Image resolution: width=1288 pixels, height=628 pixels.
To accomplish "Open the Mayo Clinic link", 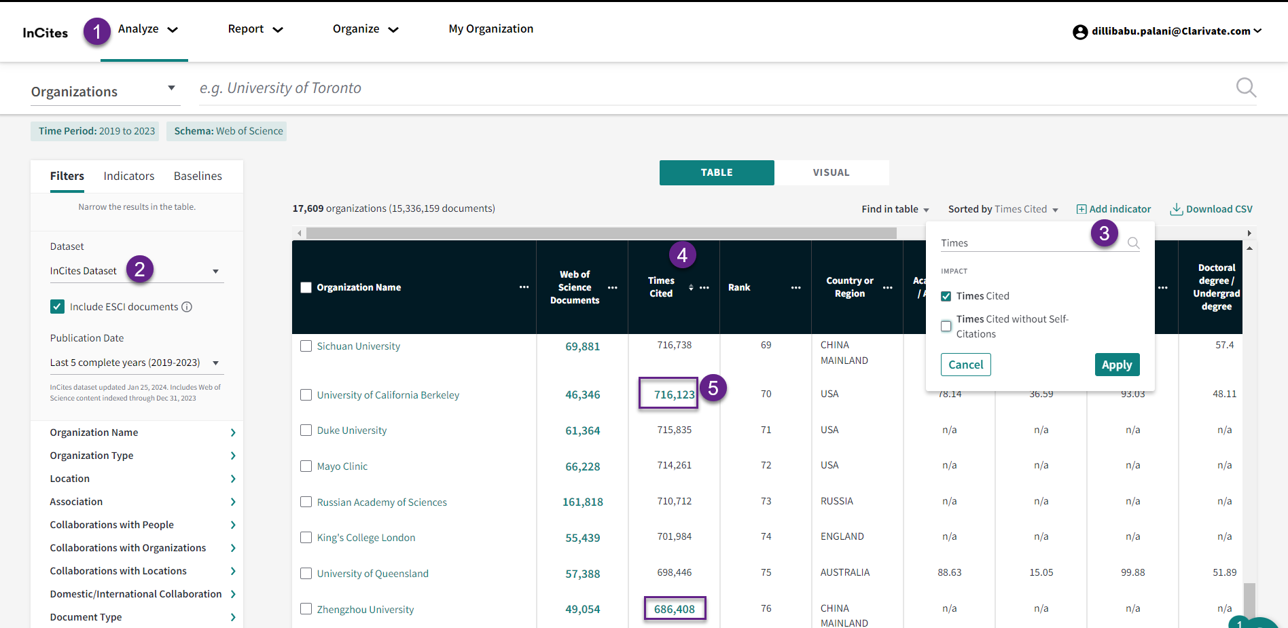I will click(x=342, y=466).
